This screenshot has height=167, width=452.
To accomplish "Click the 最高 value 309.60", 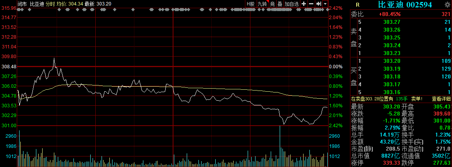I will tap(443, 114).
